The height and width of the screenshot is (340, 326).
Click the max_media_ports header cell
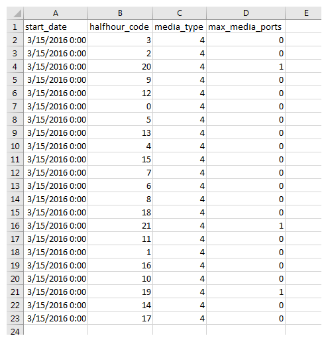(x=246, y=27)
